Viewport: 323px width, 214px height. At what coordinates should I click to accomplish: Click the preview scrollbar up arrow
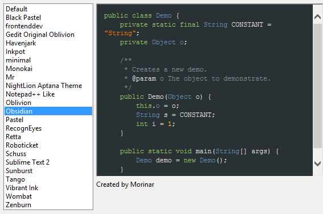tap(317, 17)
